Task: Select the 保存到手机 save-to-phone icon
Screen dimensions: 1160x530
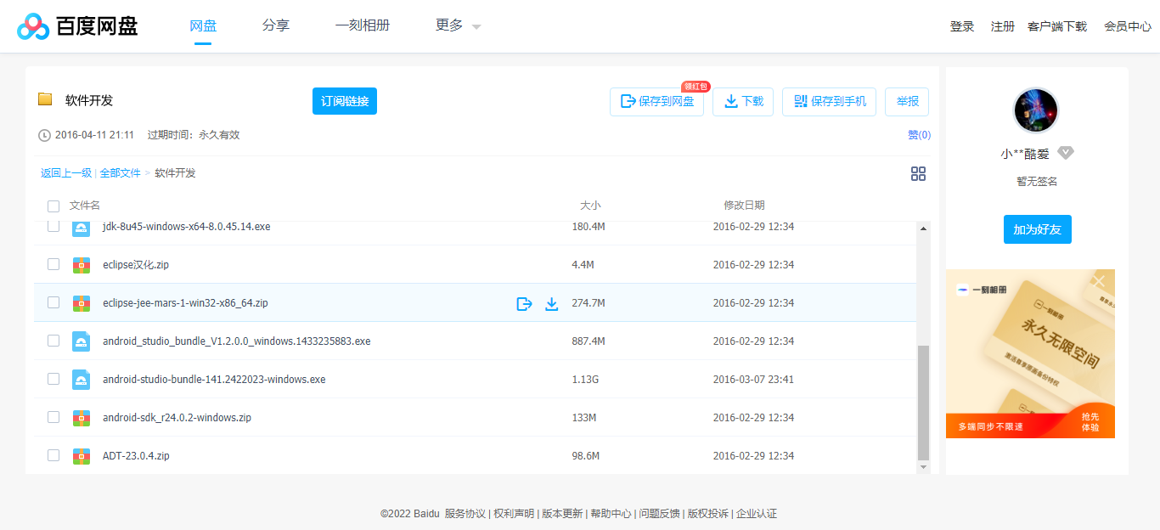Action: pyautogui.click(x=799, y=101)
